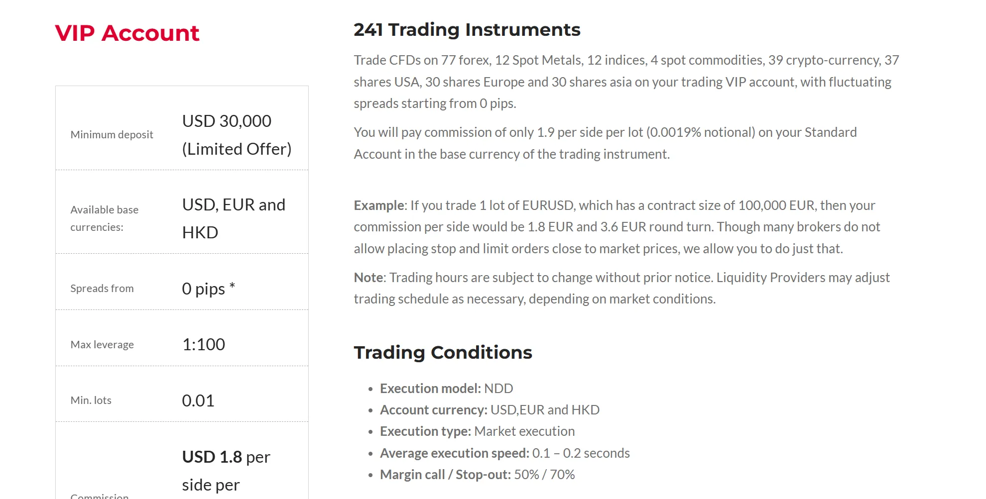Click the 0 pips asterisk value
The image size is (986, 499).
coord(209,289)
